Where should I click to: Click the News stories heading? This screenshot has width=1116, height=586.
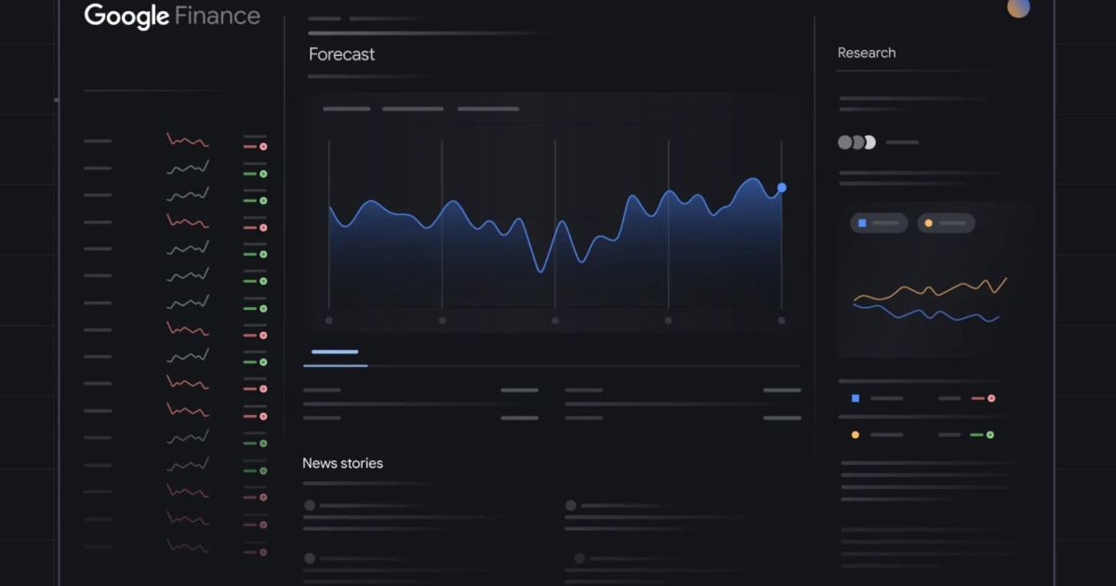tap(342, 463)
